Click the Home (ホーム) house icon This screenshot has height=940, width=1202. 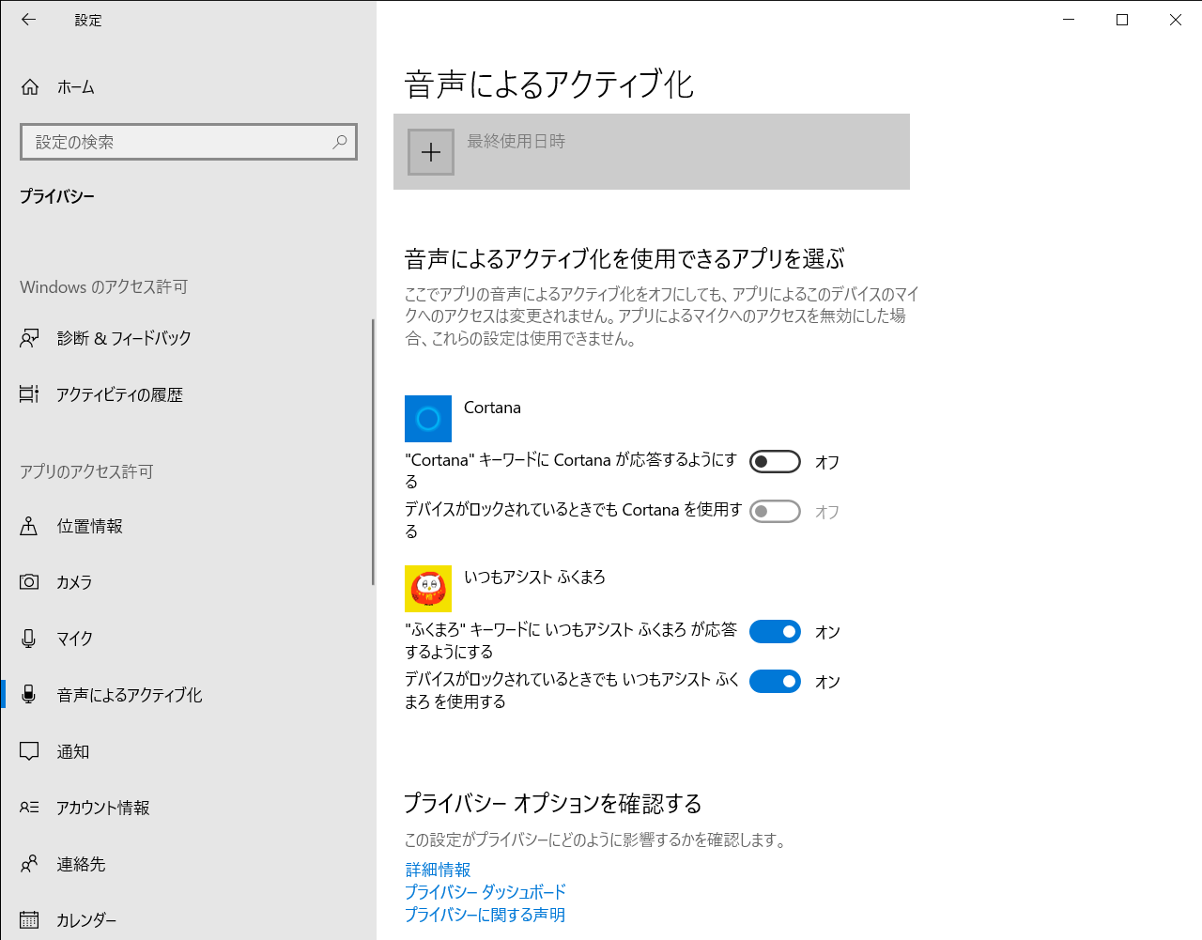coord(30,87)
